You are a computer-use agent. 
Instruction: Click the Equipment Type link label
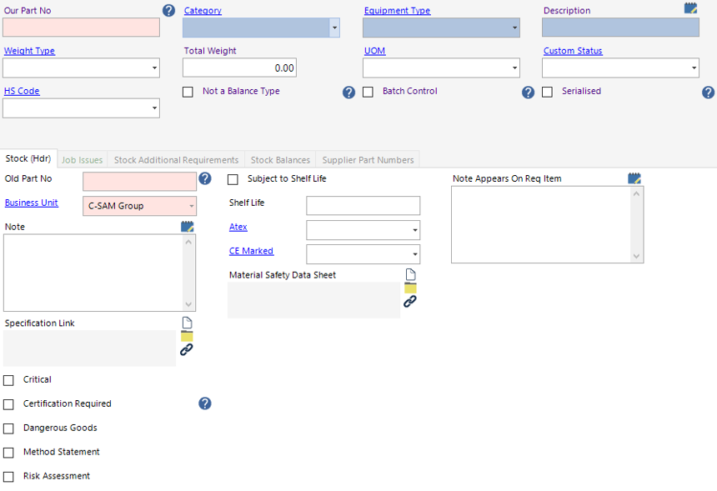point(397,11)
